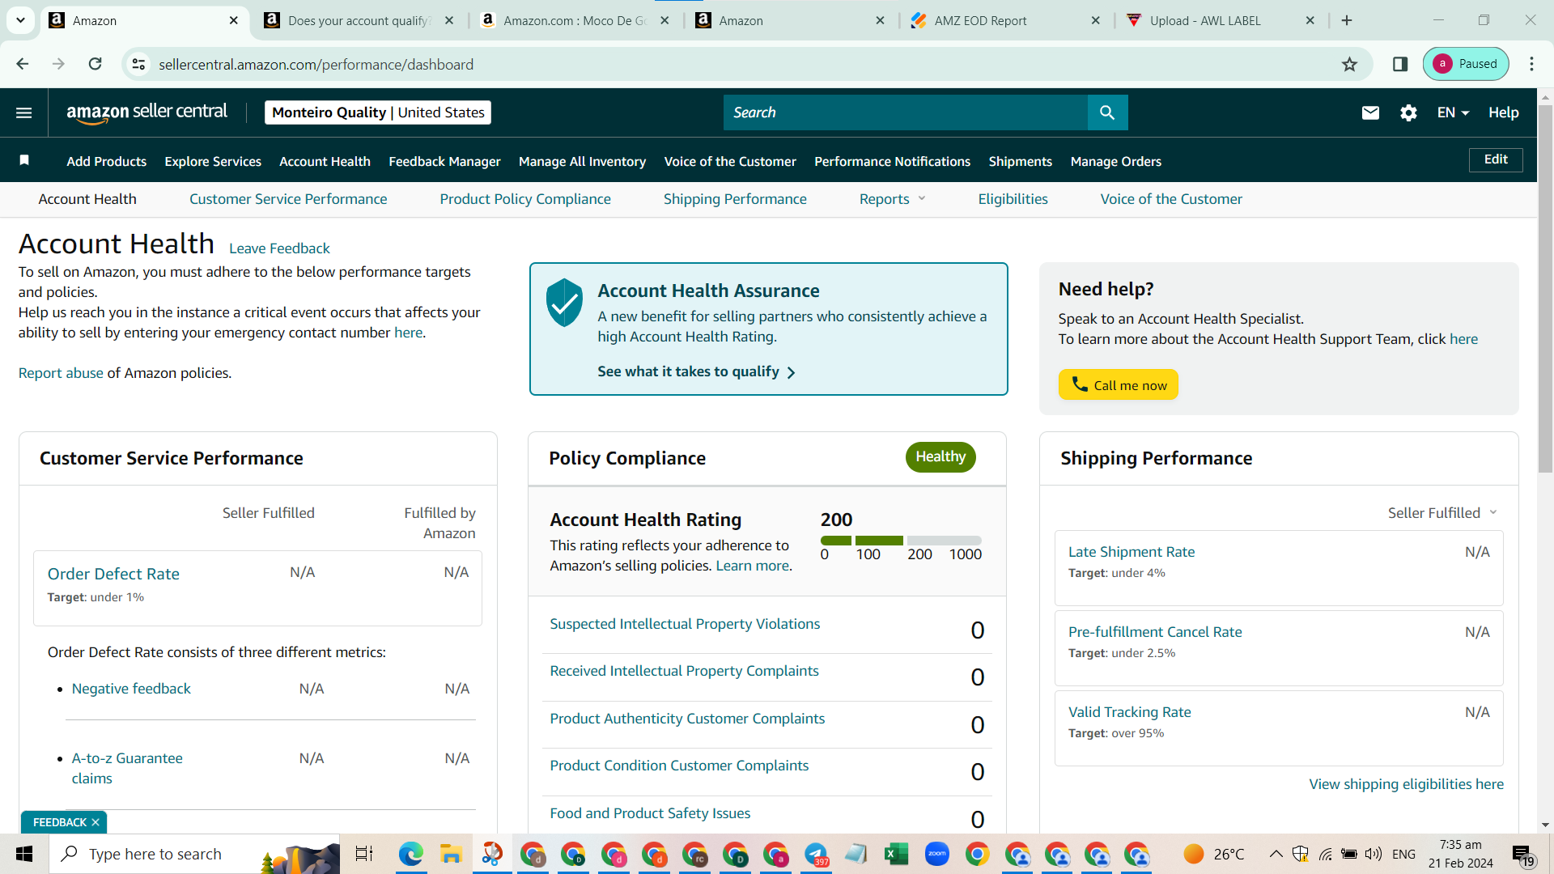Close the 'Does your account qualify' tab
The height and width of the screenshot is (874, 1554).
(x=450, y=20)
